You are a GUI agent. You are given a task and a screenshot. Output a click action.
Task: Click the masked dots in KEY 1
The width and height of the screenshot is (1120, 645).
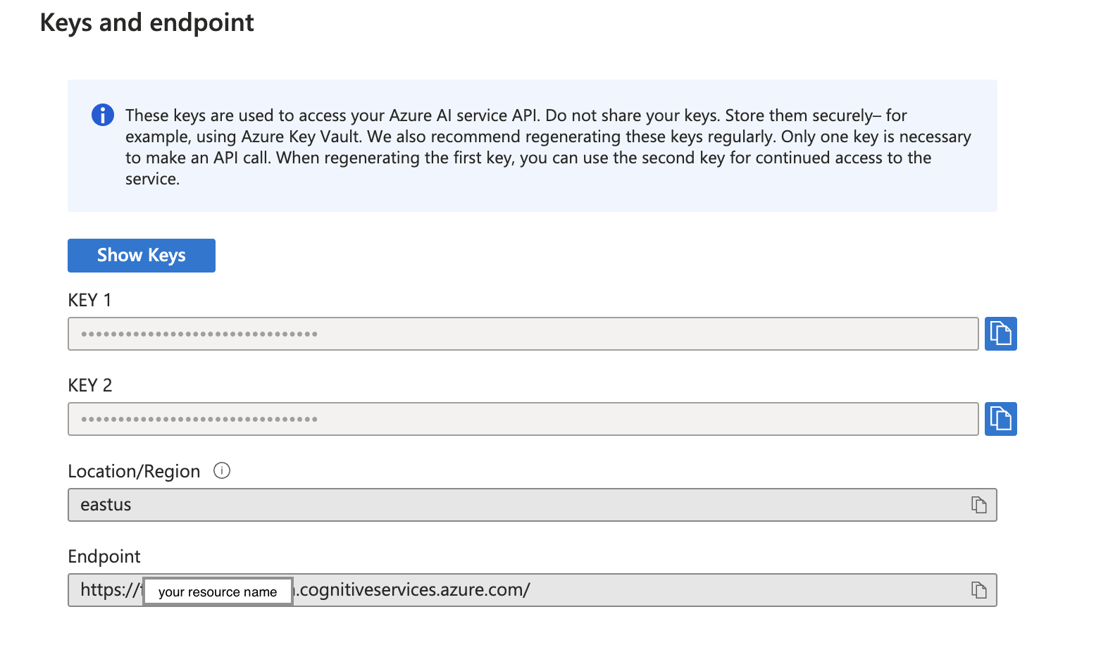point(199,334)
